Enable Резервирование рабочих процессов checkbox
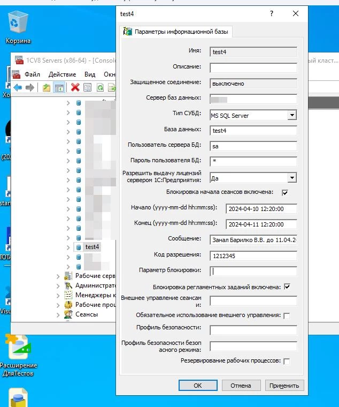339x407 pixels. pyautogui.click(x=287, y=361)
